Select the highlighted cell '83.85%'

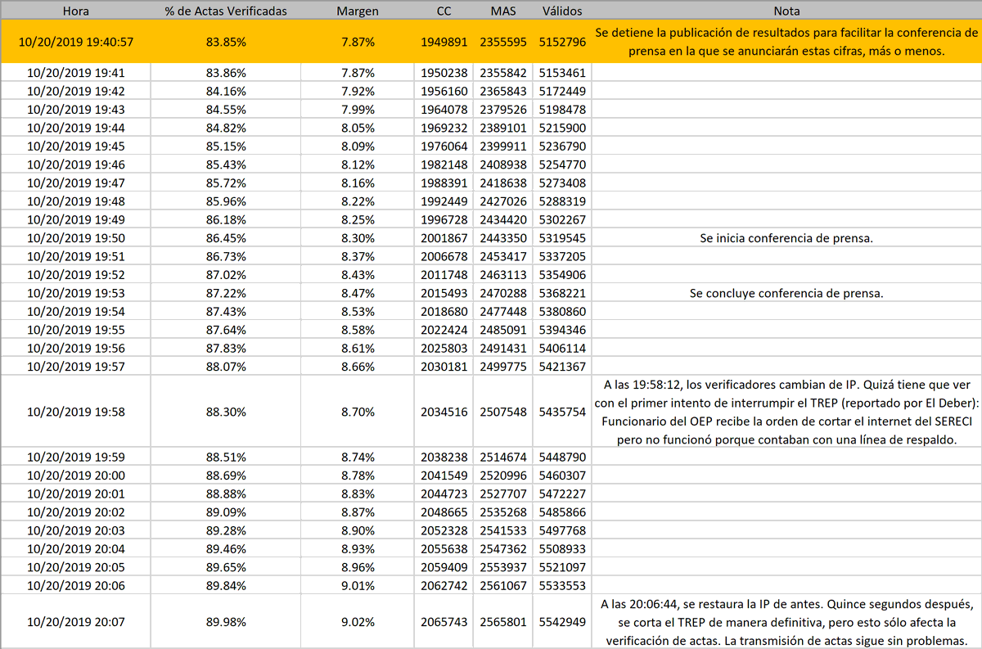point(226,42)
